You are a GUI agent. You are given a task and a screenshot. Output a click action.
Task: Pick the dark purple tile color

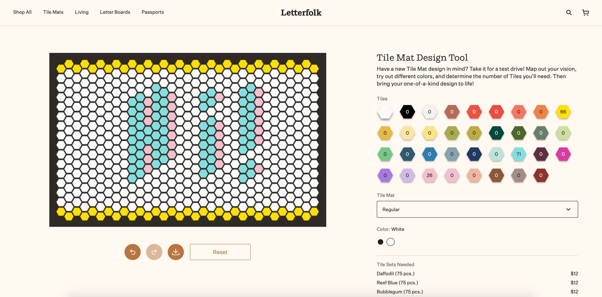point(541,154)
